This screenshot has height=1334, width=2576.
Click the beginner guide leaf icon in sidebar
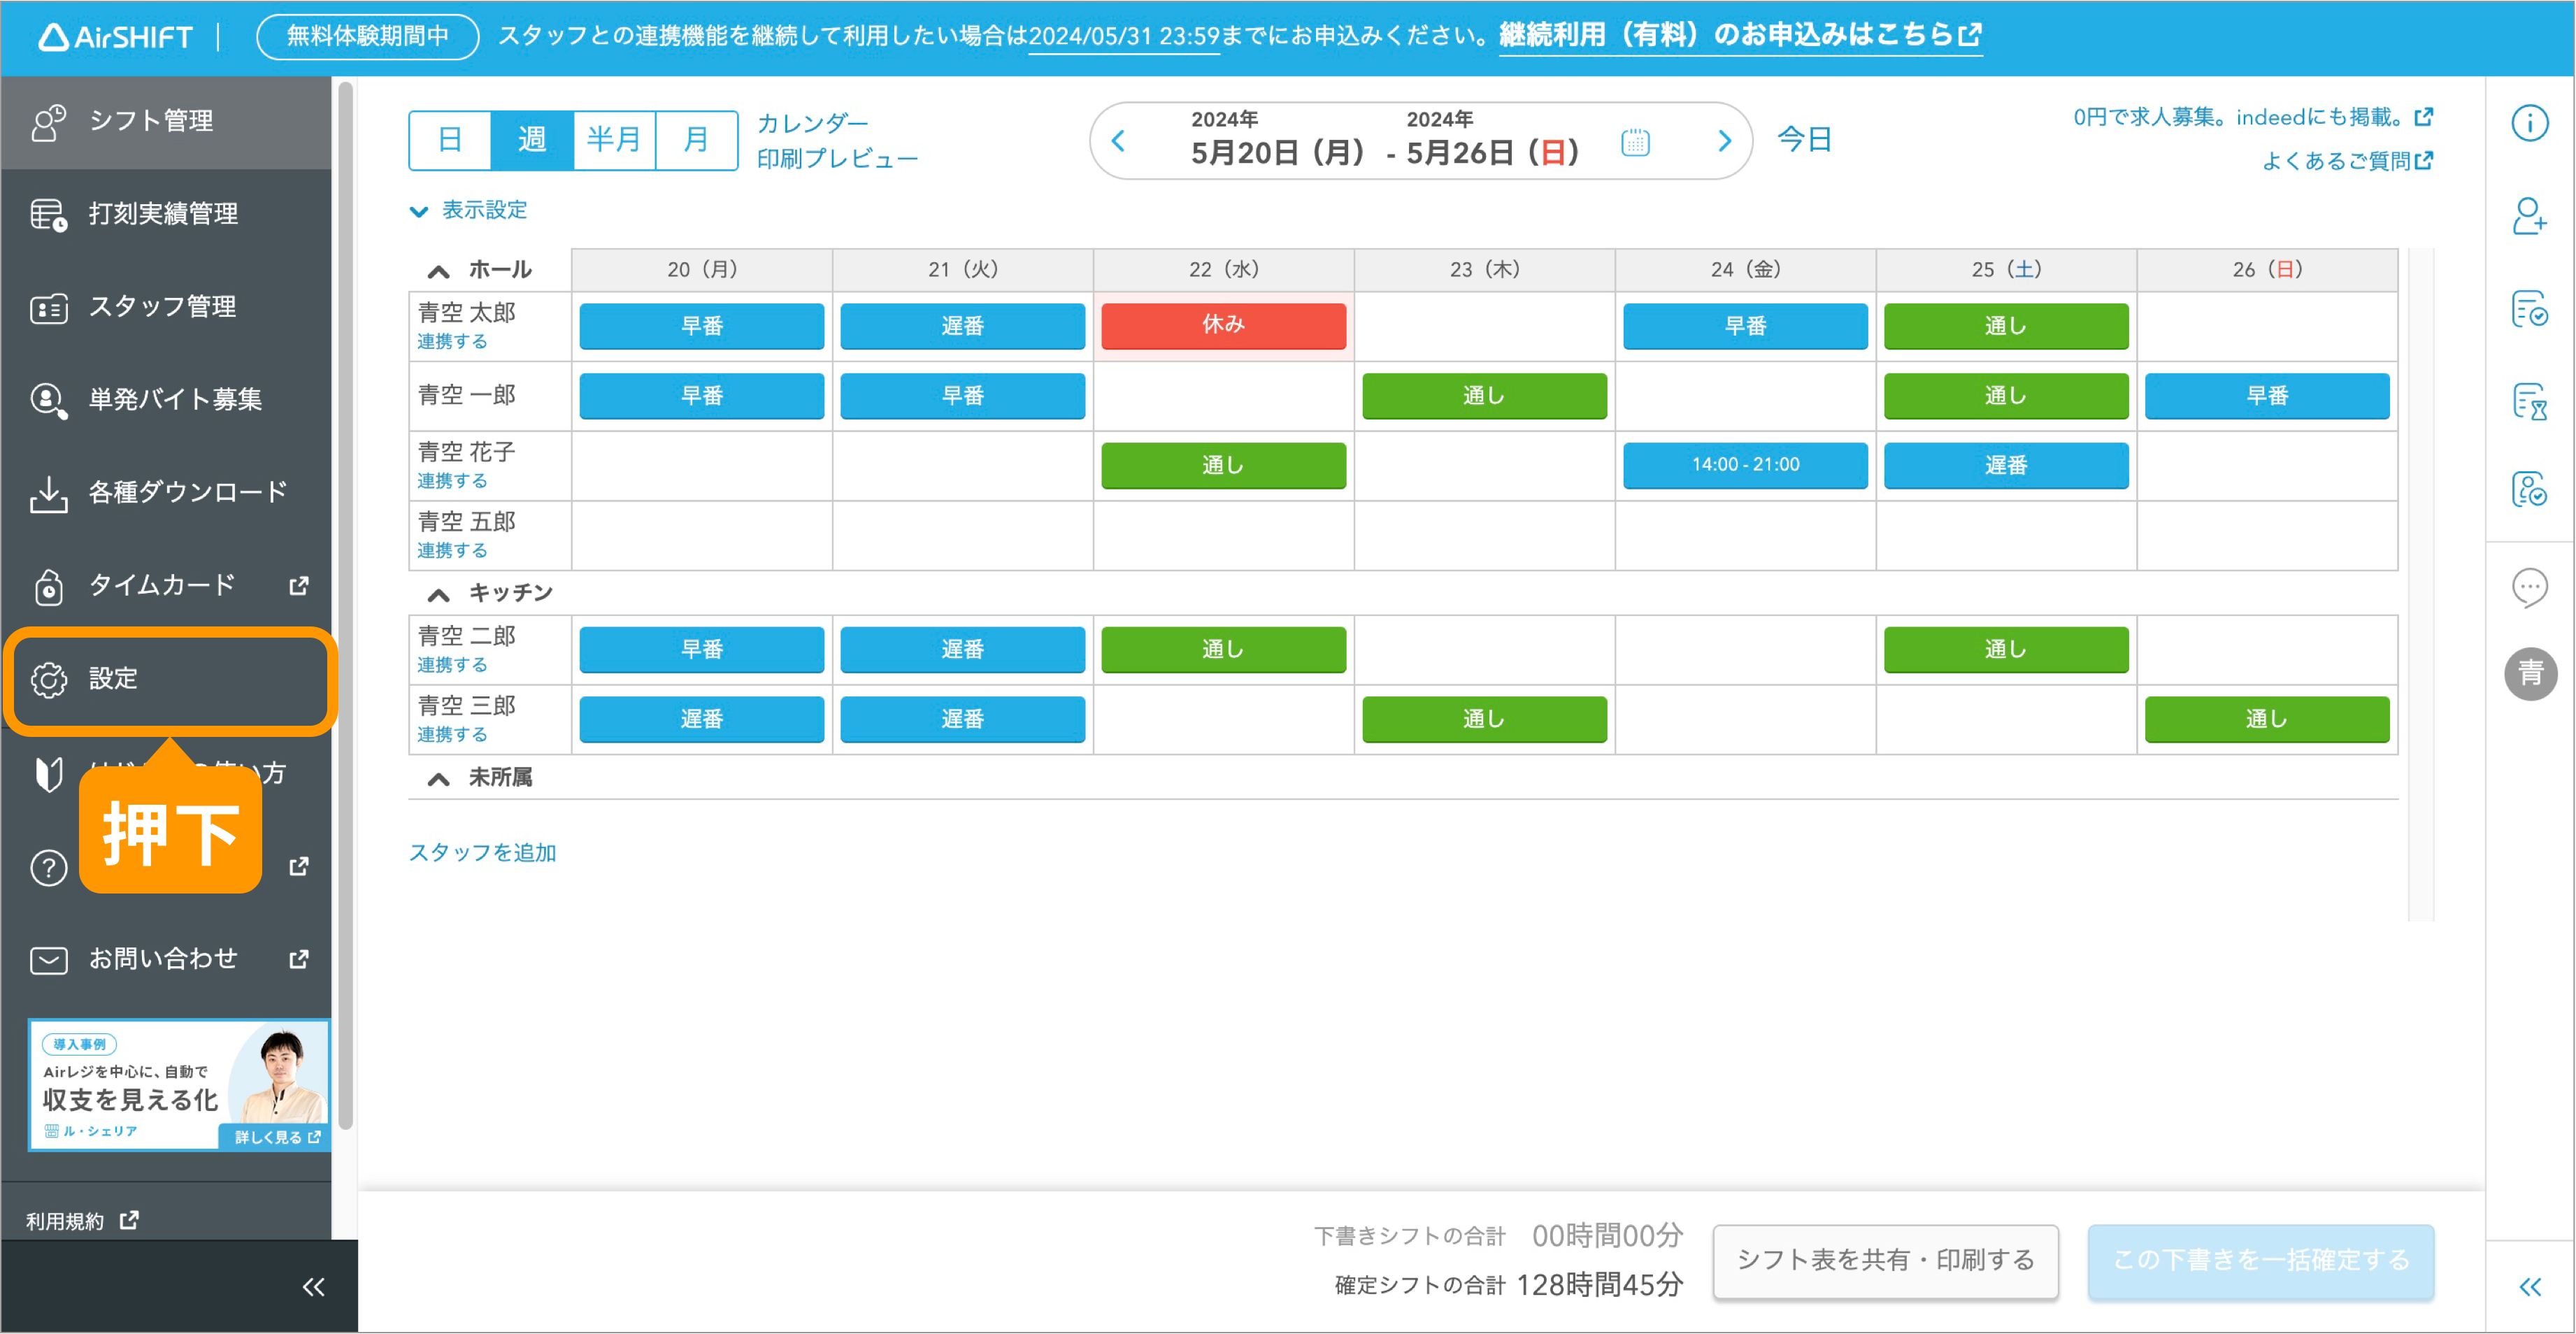48,774
